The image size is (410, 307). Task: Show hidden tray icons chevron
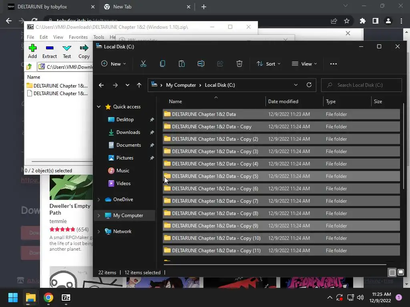(330, 297)
